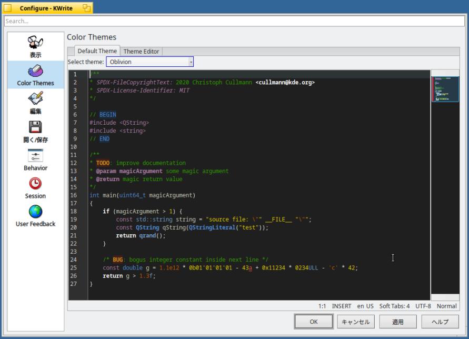The height and width of the screenshot is (339, 469).
Task: Click the BUG keyword on line 24
Action: pyautogui.click(x=117, y=260)
